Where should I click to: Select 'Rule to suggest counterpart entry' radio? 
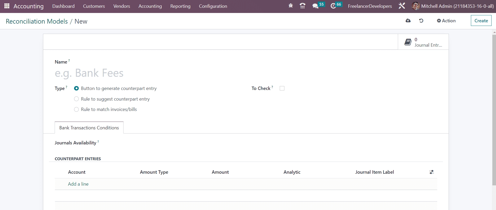[x=76, y=99]
